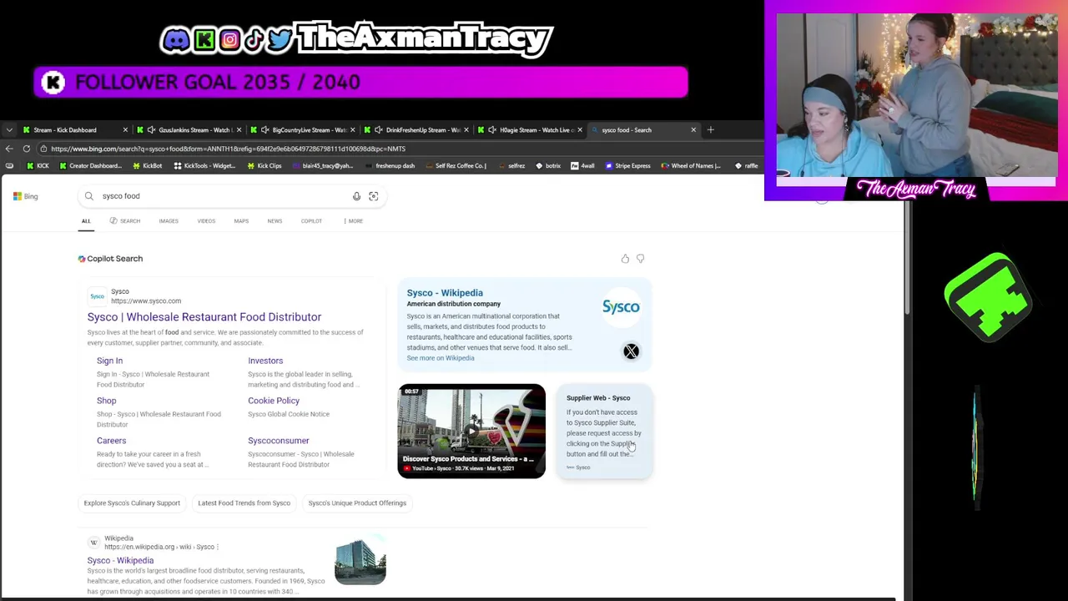Open the freshenup dash bookmark
The height and width of the screenshot is (601, 1068).
click(x=390, y=165)
